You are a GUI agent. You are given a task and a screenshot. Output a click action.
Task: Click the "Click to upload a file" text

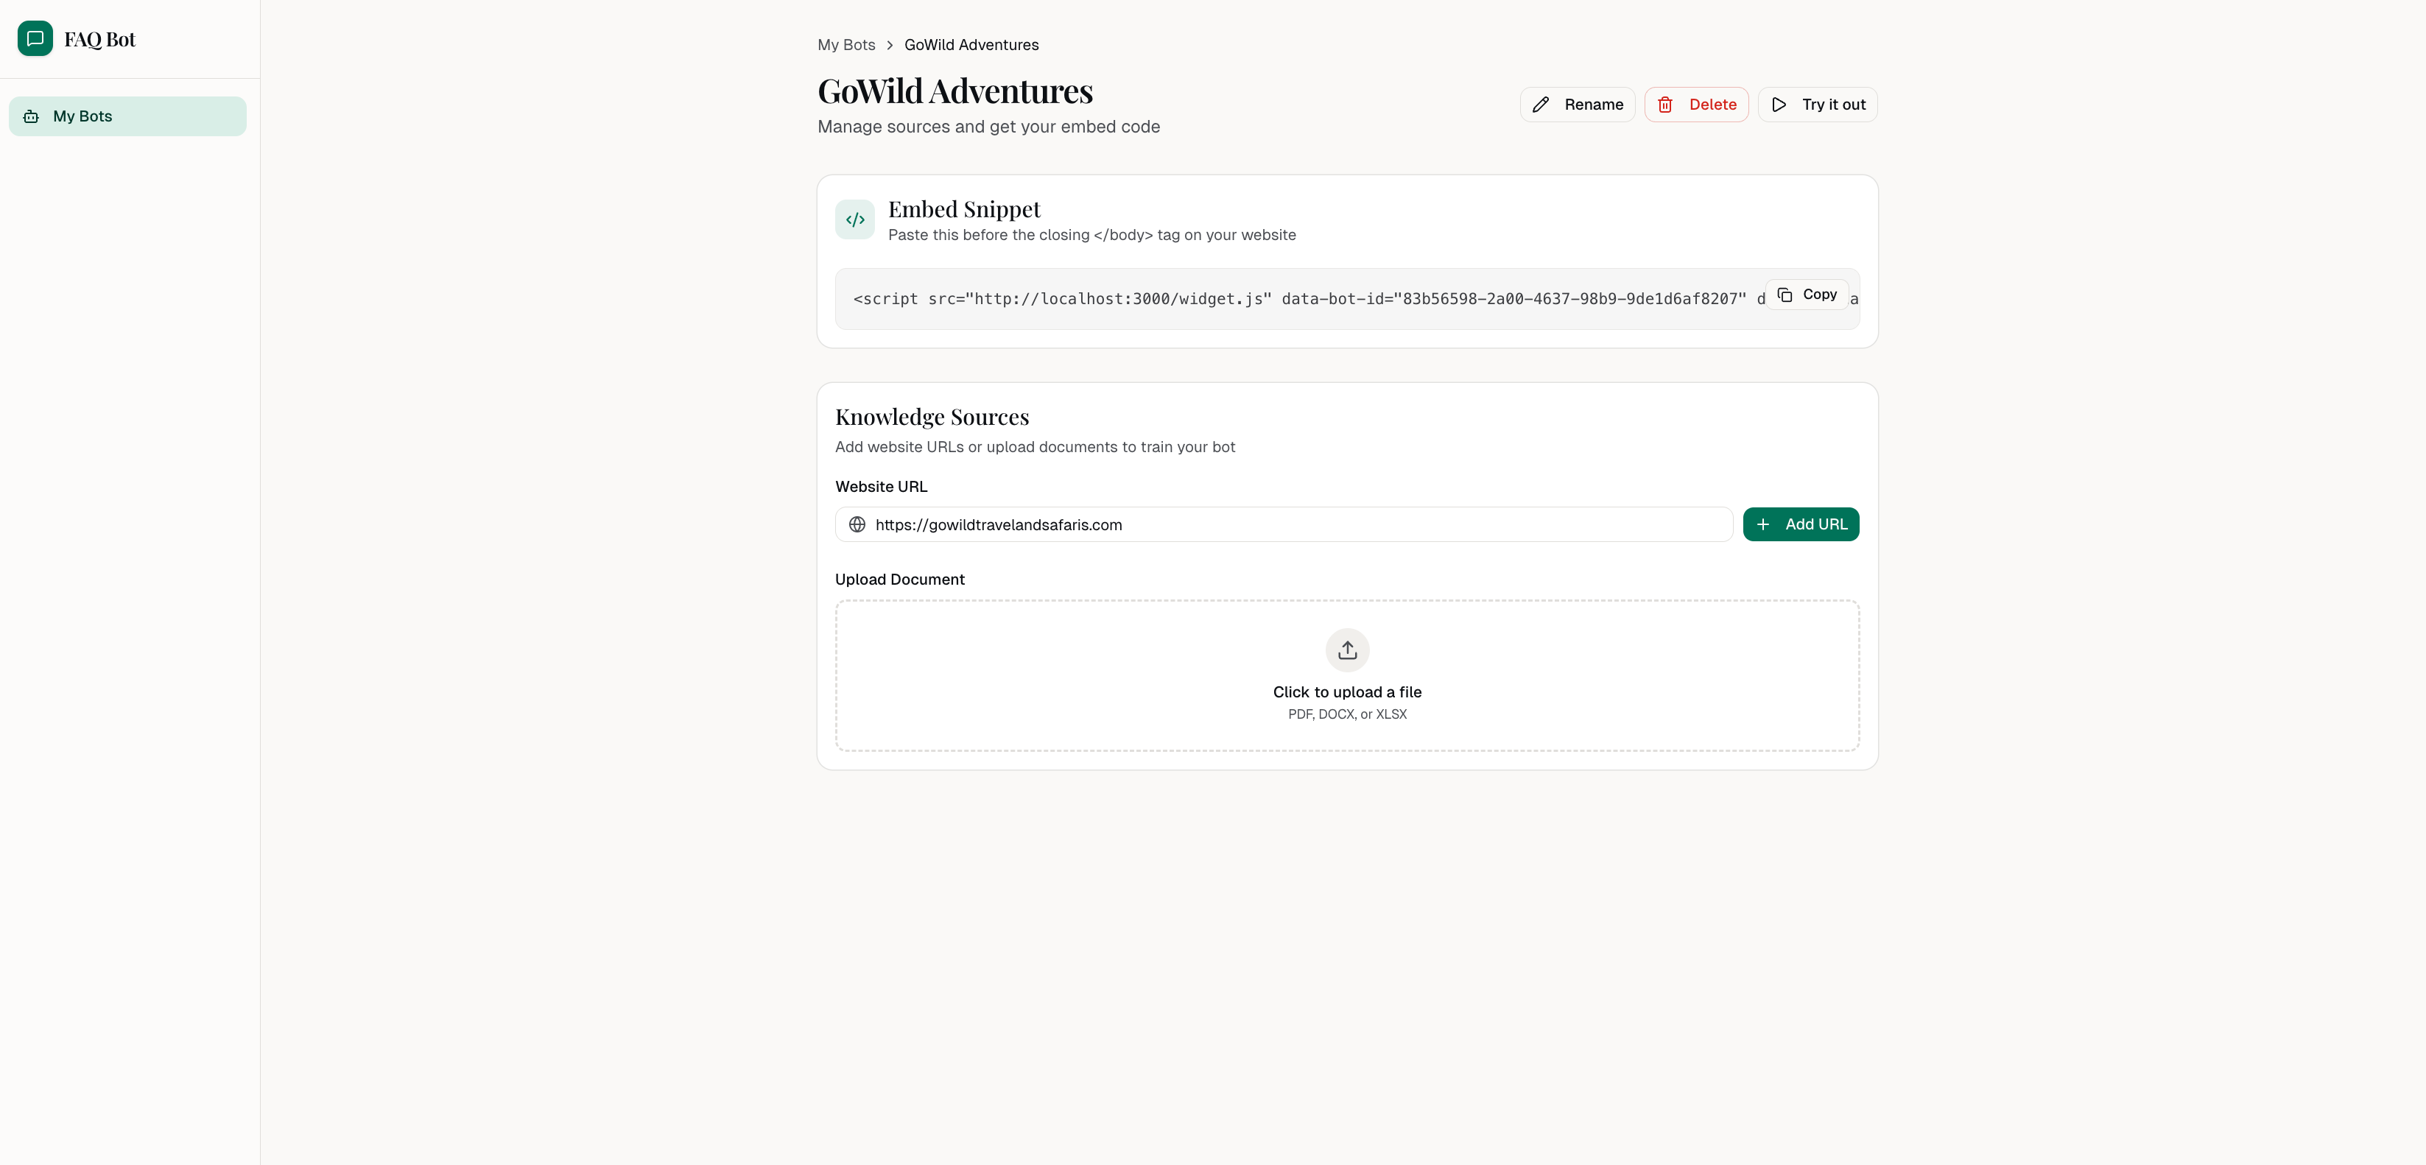click(x=1347, y=692)
